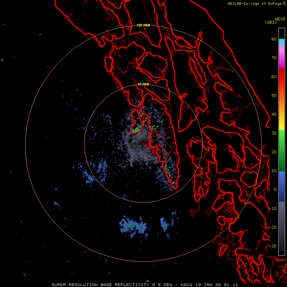Click the 80 value on the dBZ scale

pyautogui.click(x=274, y=39)
